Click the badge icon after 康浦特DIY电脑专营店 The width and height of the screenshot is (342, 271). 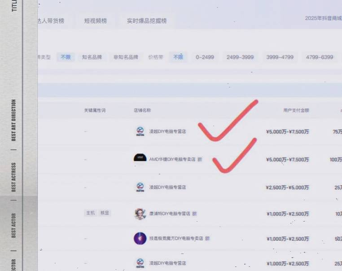tap(194, 214)
